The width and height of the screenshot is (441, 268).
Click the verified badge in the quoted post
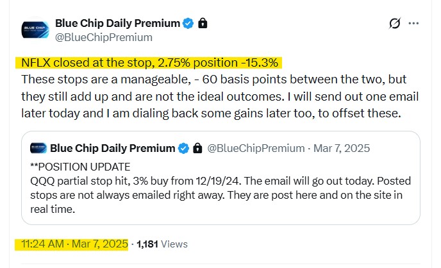183,149
